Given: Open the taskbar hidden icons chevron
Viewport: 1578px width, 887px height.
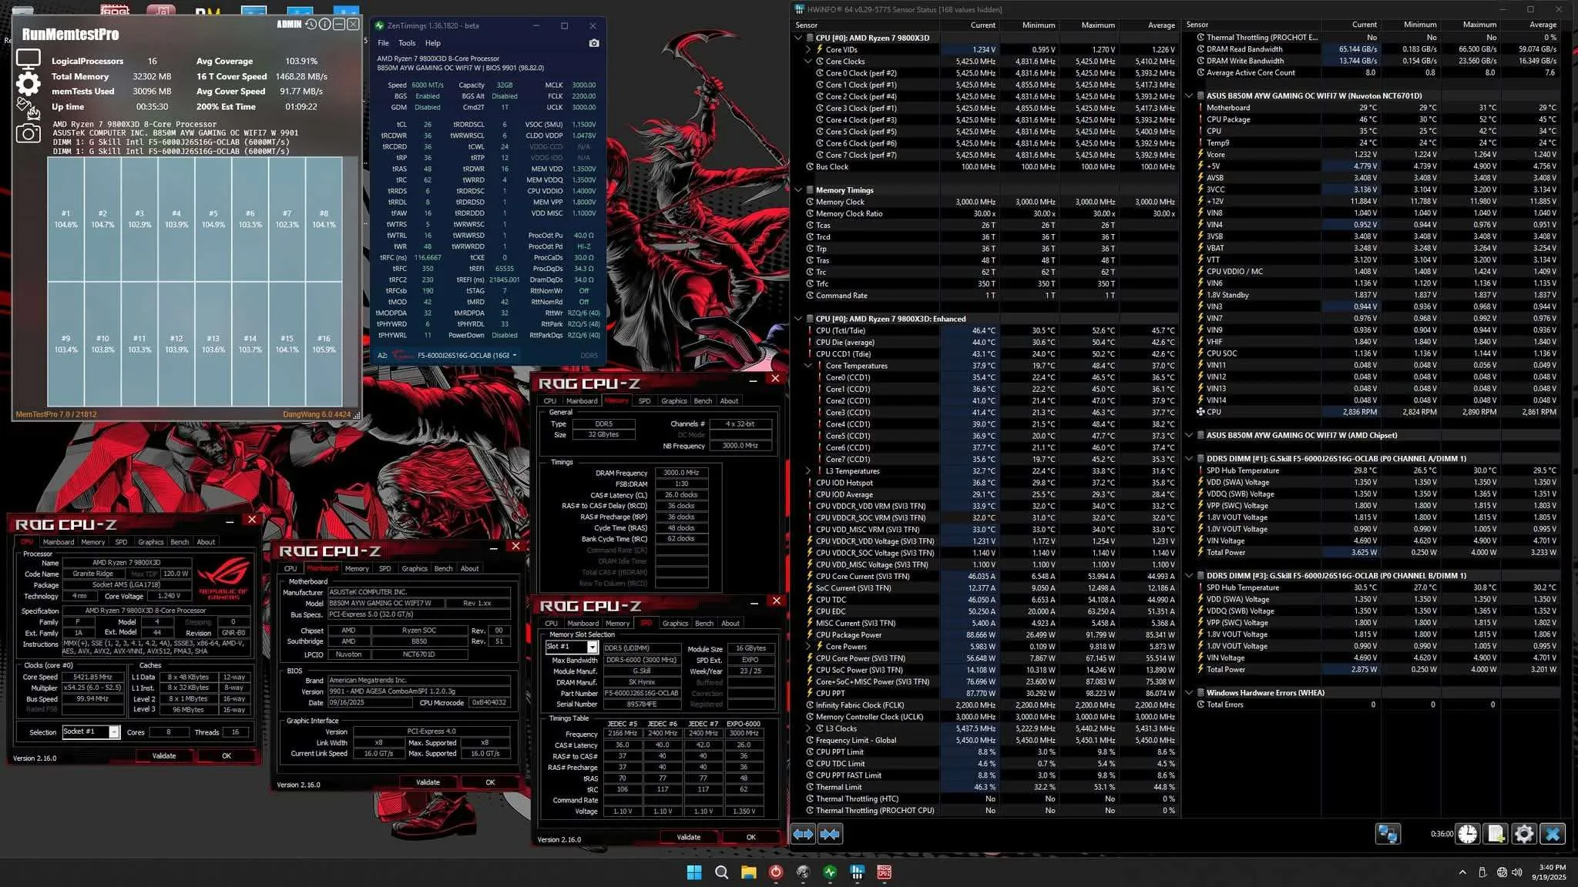Looking at the screenshot, I should pos(1462,872).
